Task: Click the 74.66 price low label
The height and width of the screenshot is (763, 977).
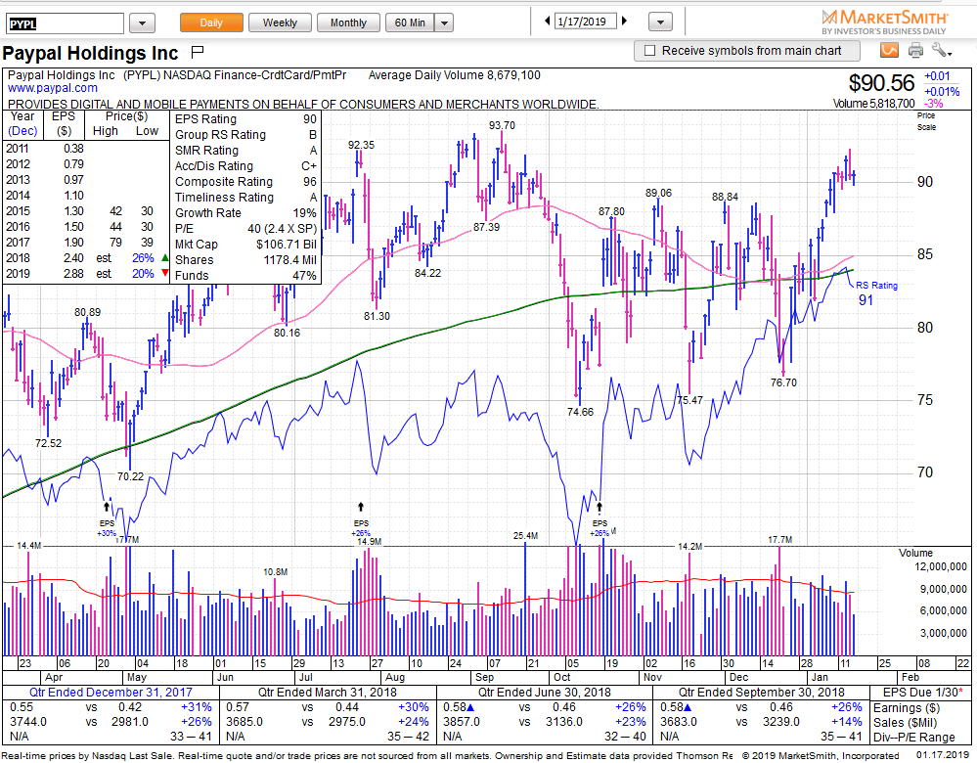Action: coord(580,412)
